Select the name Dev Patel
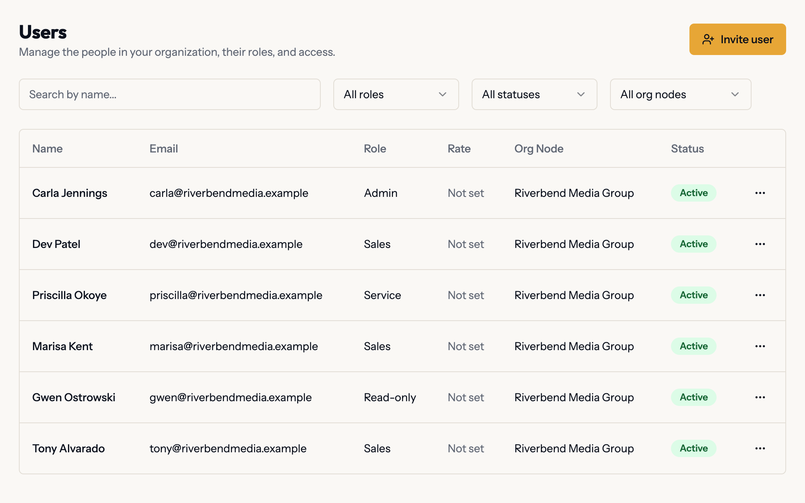 click(x=56, y=244)
